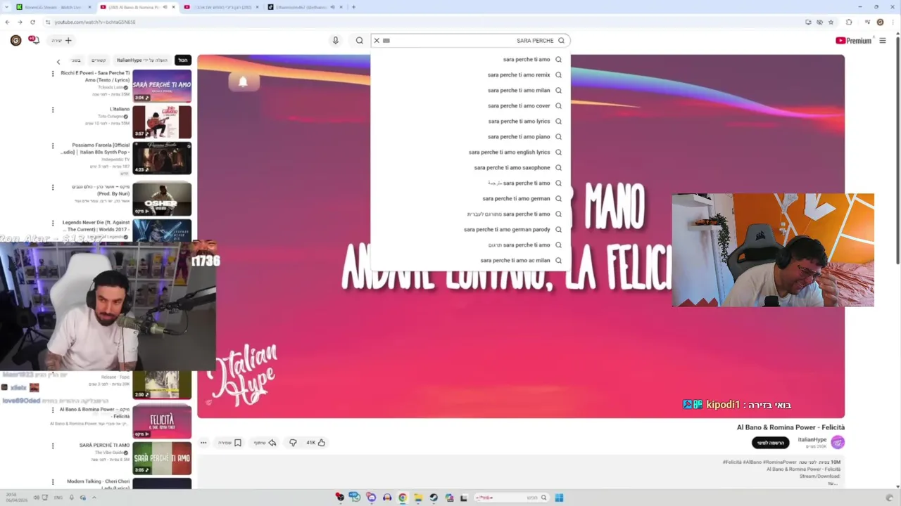Image resolution: width=901 pixels, height=506 pixels.
Task: Select the 'ItalianHype' filter chip
Action: click(141, 60)
